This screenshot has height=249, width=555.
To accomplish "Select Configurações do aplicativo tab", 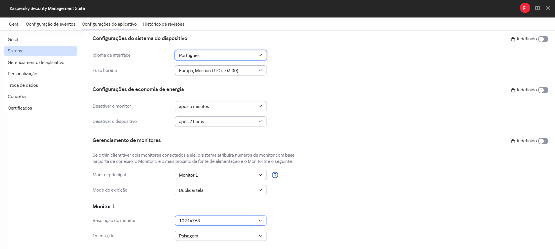I will pos(109,24).
